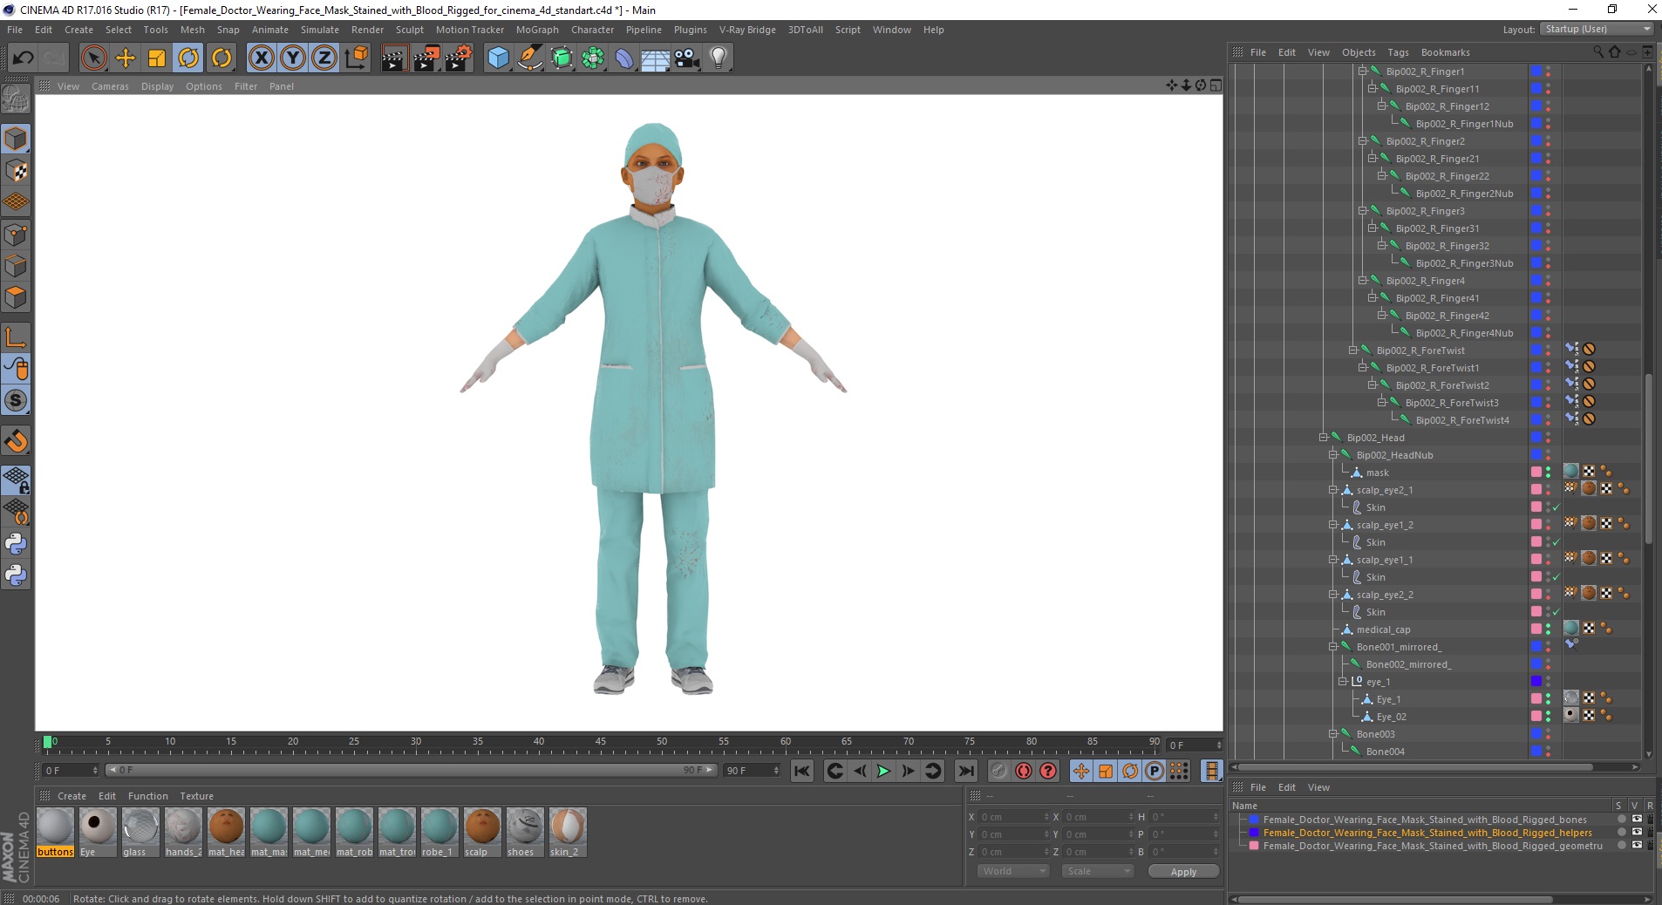Select Bip002_R_Finger32 in object tree
The width and height of the screenshot is (1662, 905).
coord(1447,246)
